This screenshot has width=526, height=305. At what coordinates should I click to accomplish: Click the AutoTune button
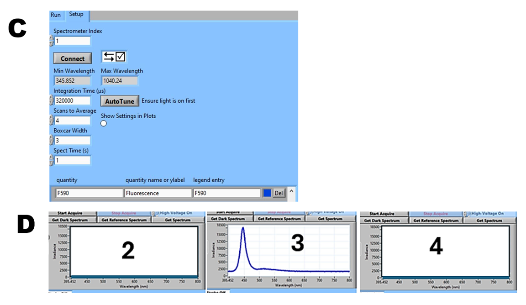pos(120,101)
